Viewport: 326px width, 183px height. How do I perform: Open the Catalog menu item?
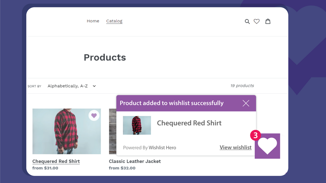click(114, 21)
